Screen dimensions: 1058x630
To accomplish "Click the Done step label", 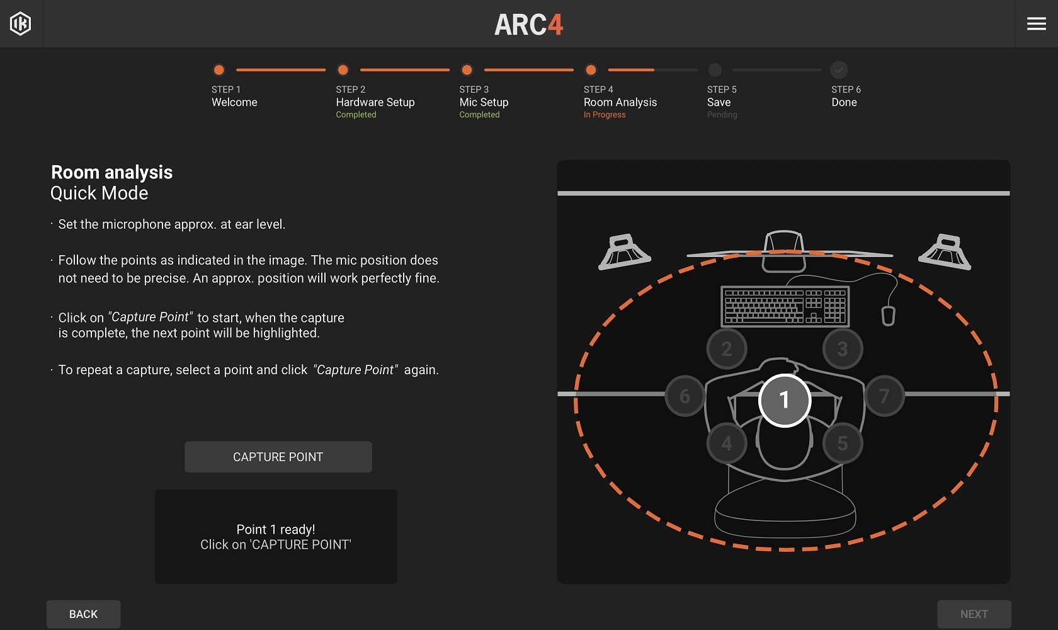I will (844, 102).
